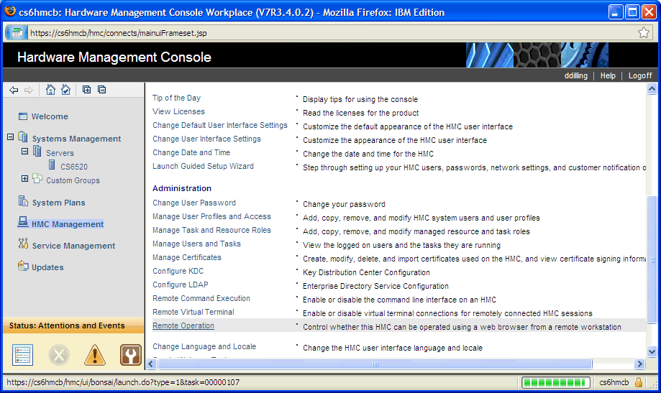This screenshot has height=393, width=661.
Task: Open the Help link
Action: coord(608,76)
